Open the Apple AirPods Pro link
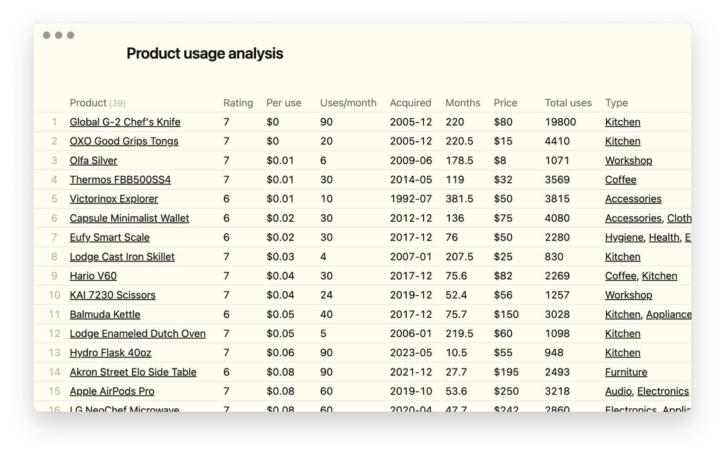Screen dimensions: 725x456 [112, 392]
